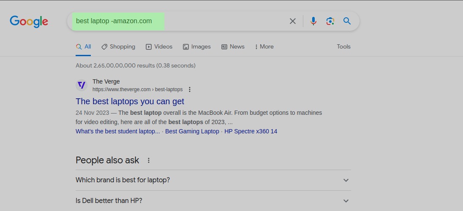The height and width of the screenshot is (211, 463).
Task: Open the 'HP Spectre x360 14' sitelink
Action: [x=251, y=131]
